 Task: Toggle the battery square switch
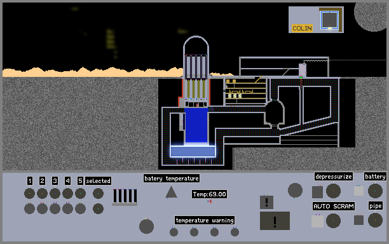pyautogui.click(x=358, y=191)
